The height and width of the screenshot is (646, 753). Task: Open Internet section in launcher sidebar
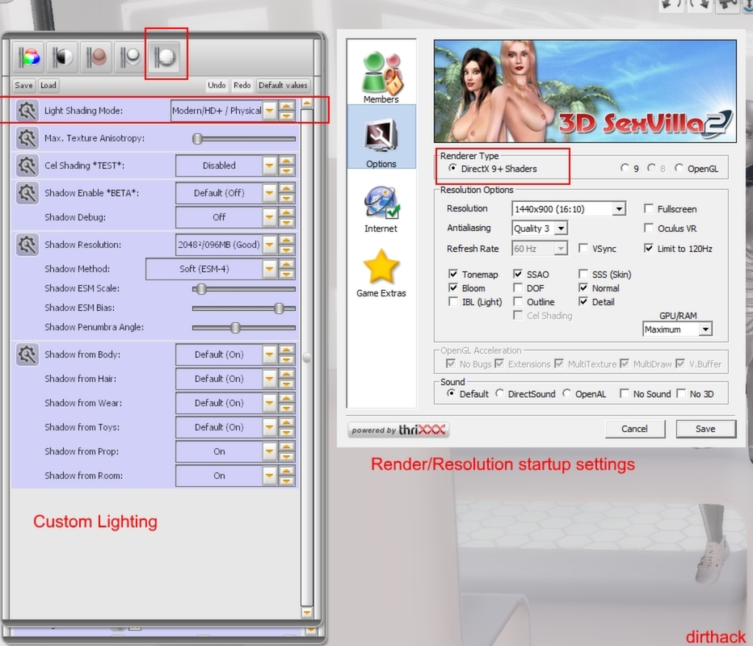click(x=381, y=209)
